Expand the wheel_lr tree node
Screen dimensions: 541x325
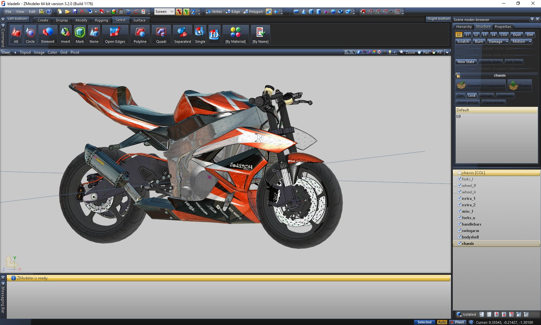(x=455, y=192)
